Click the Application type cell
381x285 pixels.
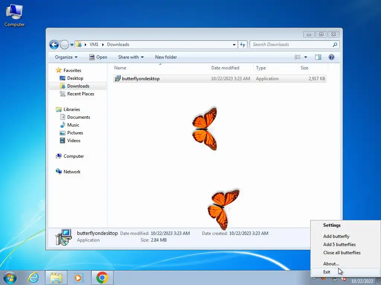tap(267, 79)
